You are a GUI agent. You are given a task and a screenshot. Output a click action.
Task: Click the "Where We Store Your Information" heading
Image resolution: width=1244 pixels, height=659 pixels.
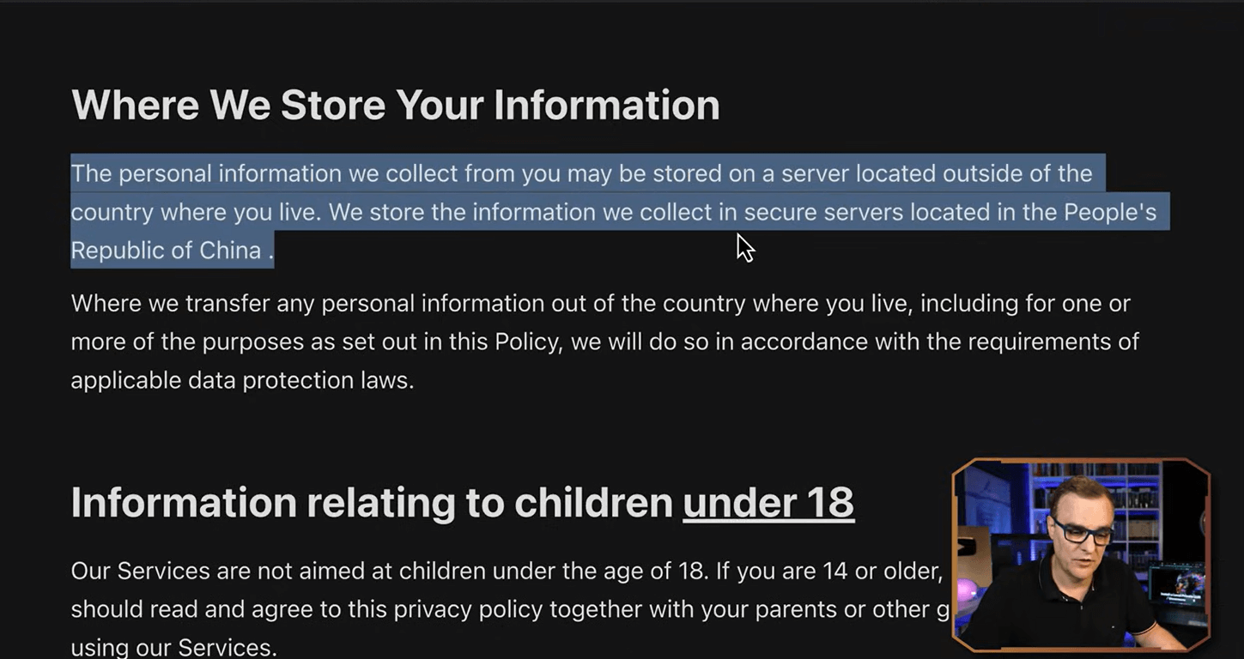[395, 105]
